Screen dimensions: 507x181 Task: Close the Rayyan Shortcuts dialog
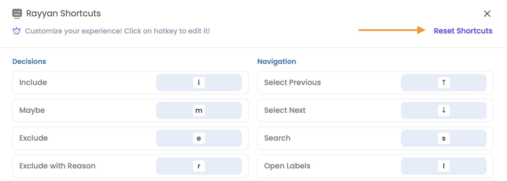487,14
